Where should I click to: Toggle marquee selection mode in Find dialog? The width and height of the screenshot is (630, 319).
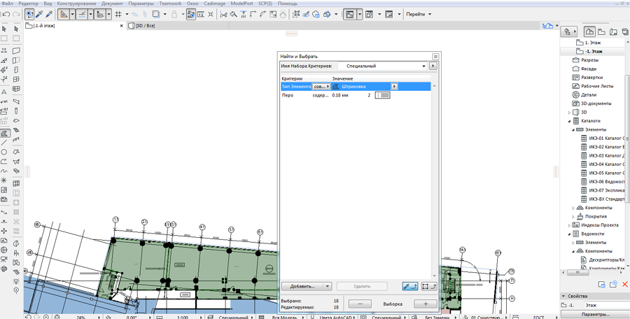(x=430, y=286)
